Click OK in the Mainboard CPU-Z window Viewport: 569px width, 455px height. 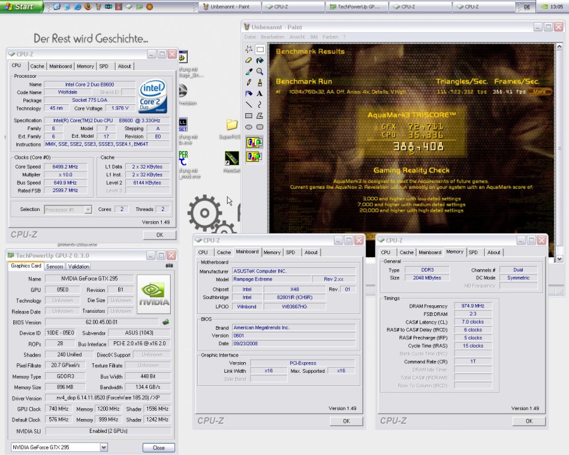tap(346, 421)
